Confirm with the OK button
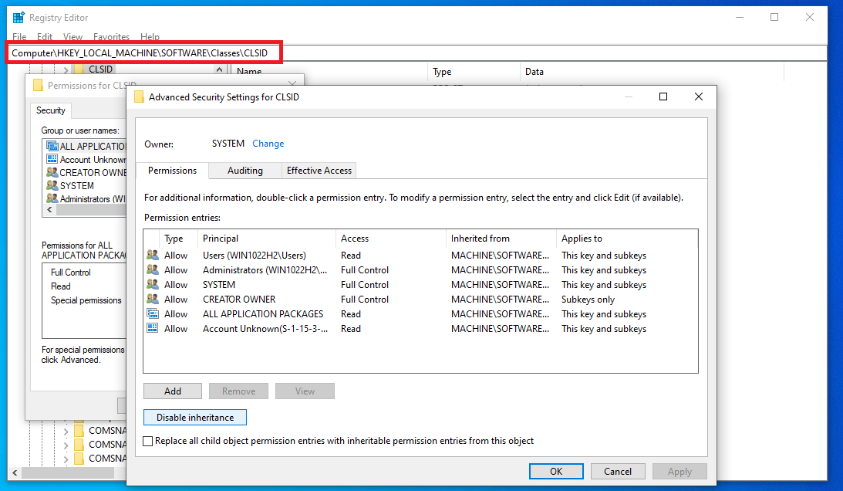The image size is (843, 491). [x=556, y=471]
